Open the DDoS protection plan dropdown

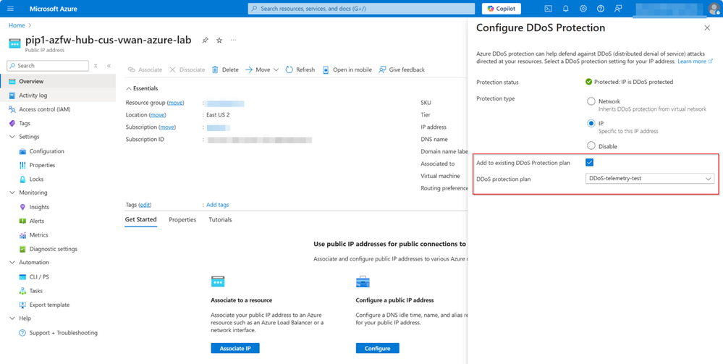point(650,179)
